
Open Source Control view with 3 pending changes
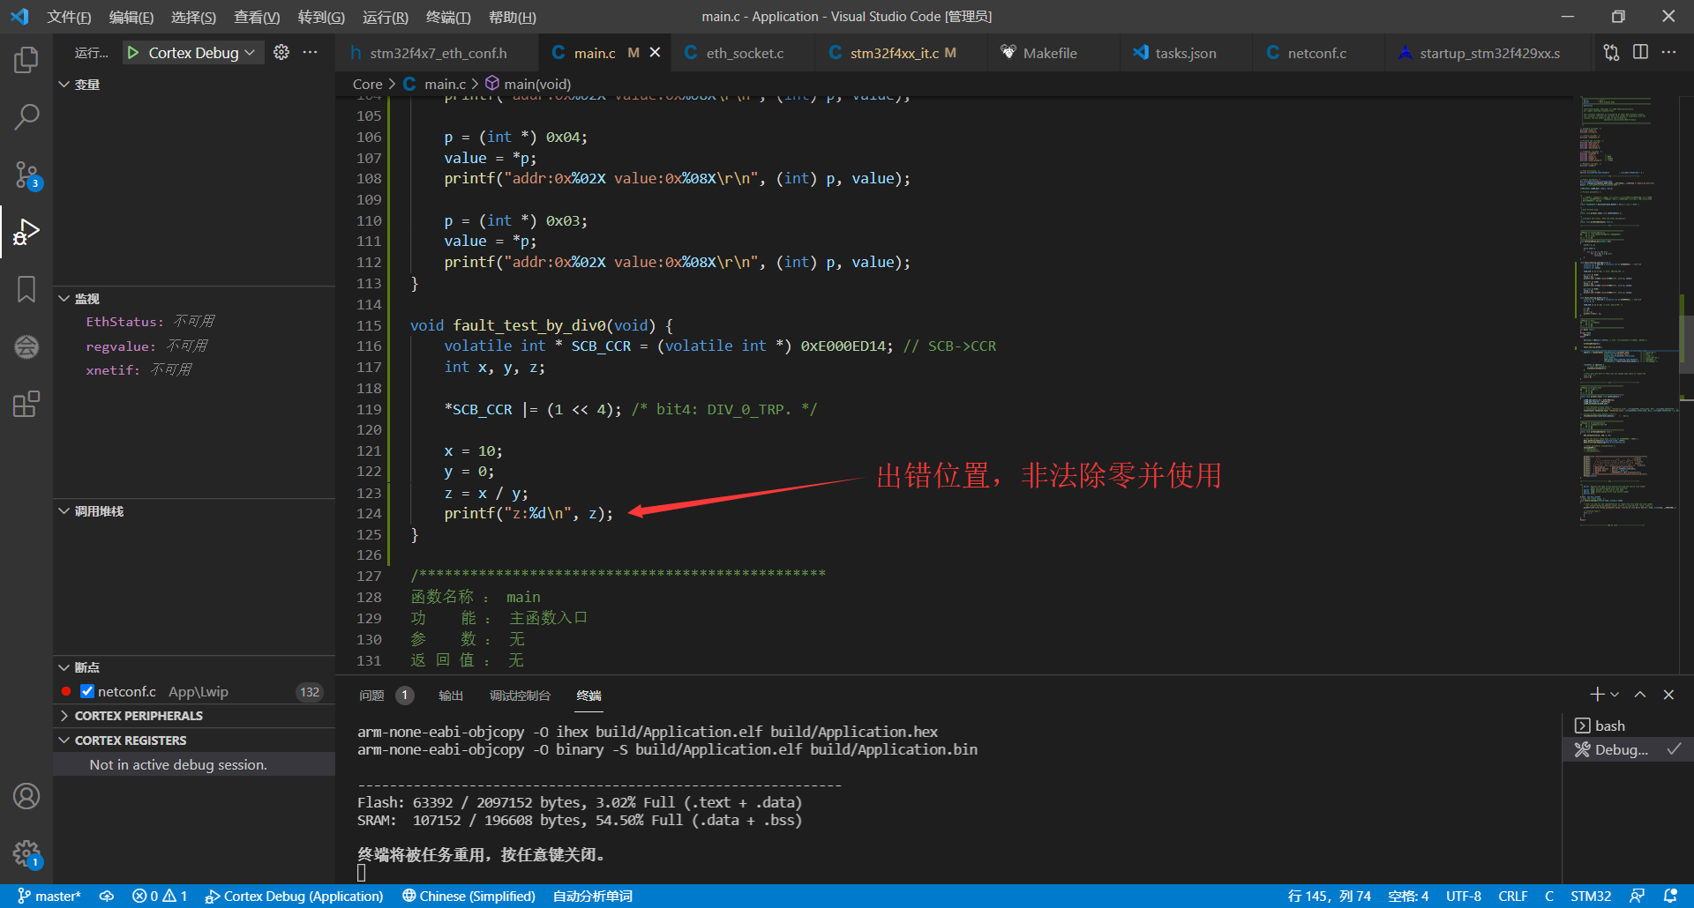click(26, 175)
